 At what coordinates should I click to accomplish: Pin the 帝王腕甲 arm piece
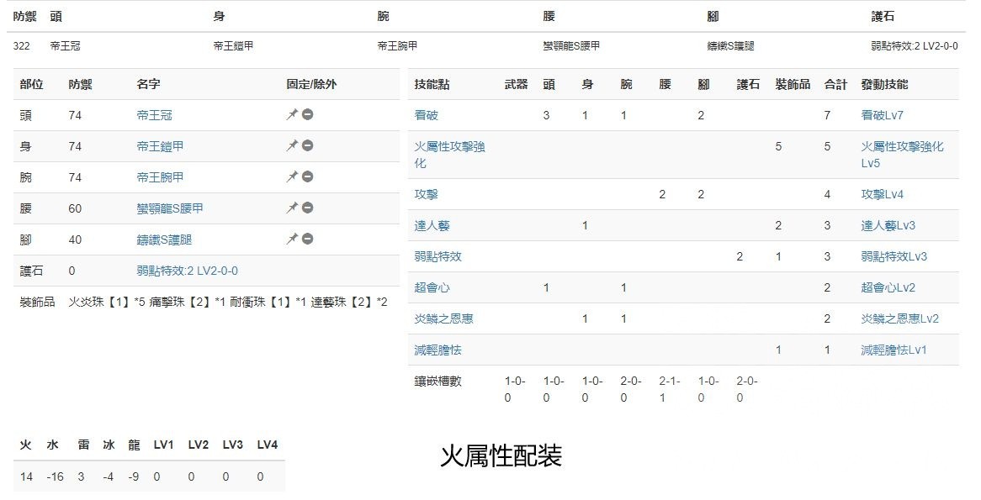tap(292, 176)
